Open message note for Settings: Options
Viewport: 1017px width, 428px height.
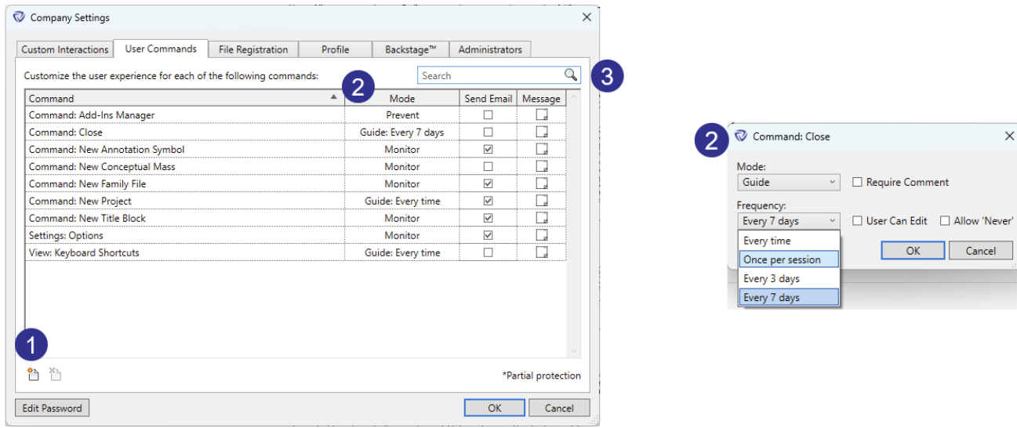click(541, 236)
